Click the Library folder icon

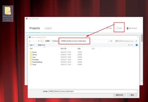pyautogui.click(x=31, y=55)
